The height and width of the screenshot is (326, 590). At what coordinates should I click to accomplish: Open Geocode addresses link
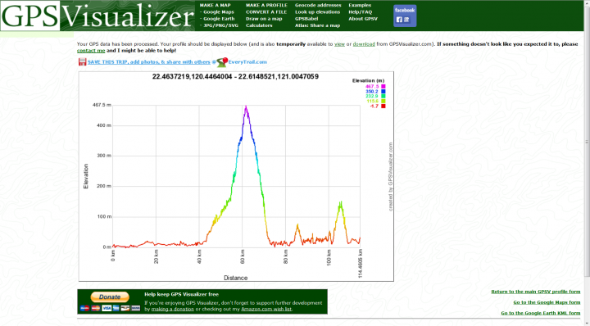(318, 5)
